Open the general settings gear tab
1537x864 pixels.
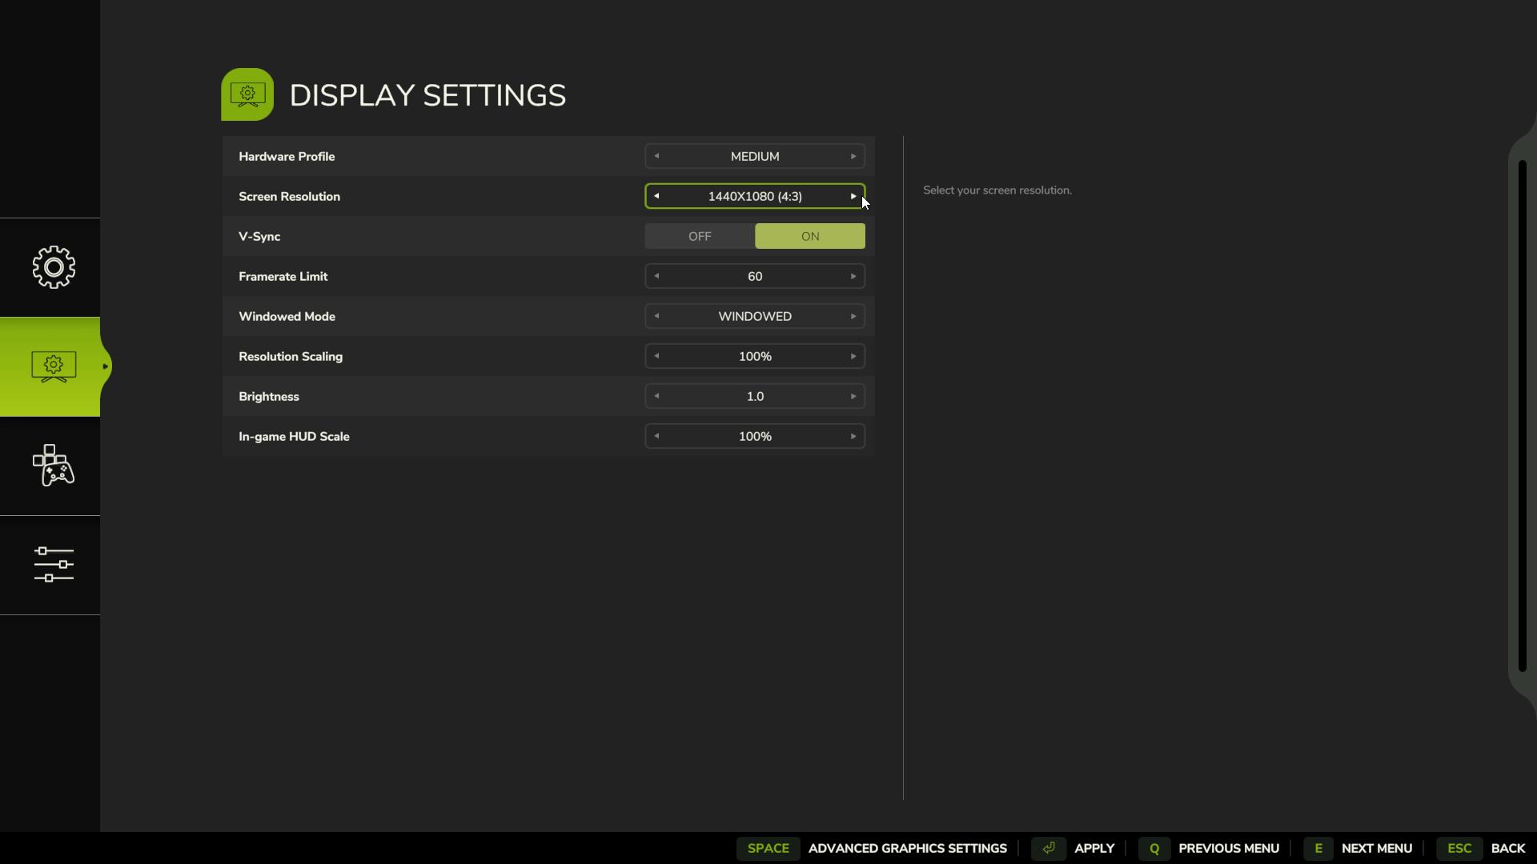tap(54, 267)
